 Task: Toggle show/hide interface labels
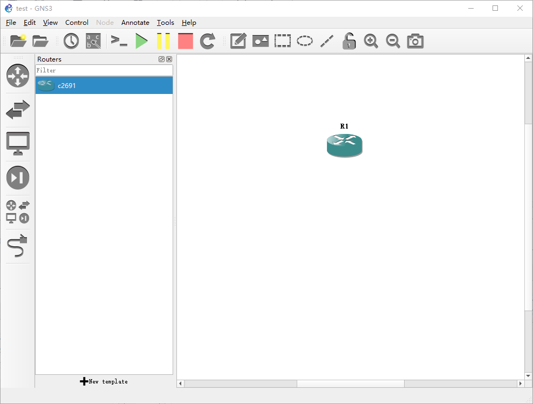point(93,41)
